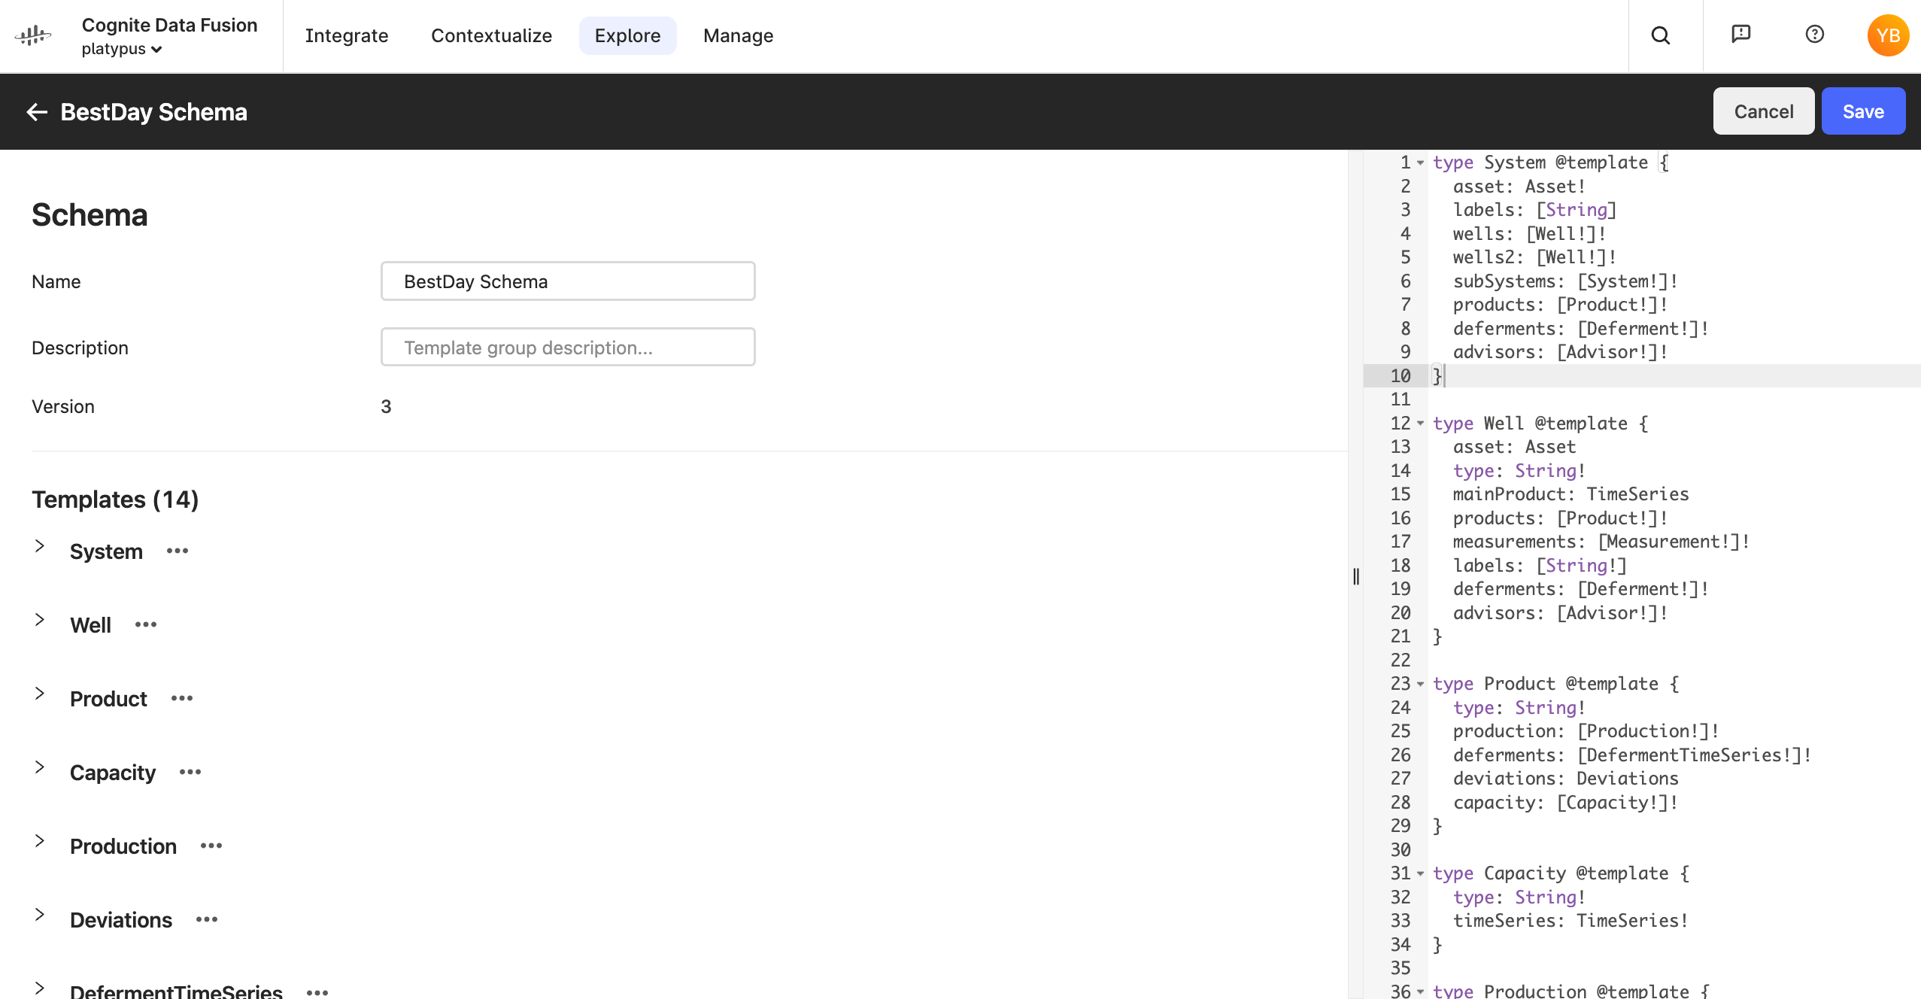
Task: Click the Cognite Data Fusion logo icon
Action: 33,35
